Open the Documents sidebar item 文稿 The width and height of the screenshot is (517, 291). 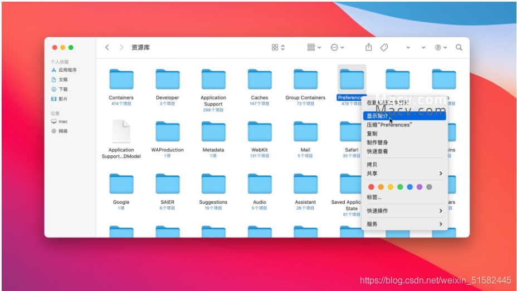pyautogui.click(x=60, y=80)
